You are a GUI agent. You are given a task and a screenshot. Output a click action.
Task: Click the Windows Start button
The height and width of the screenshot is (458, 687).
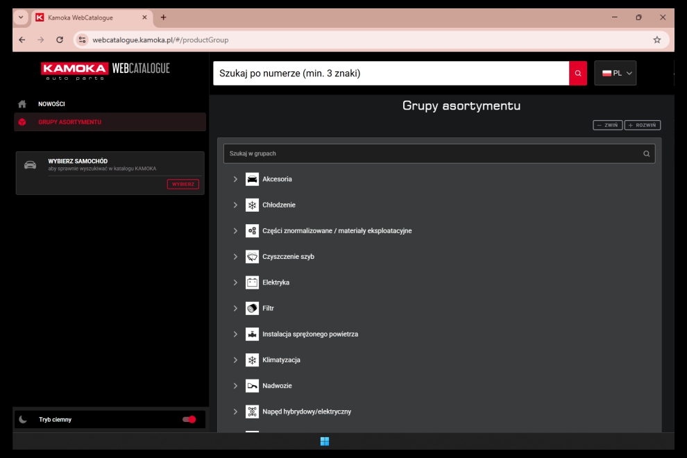click(x=325, y=441)
